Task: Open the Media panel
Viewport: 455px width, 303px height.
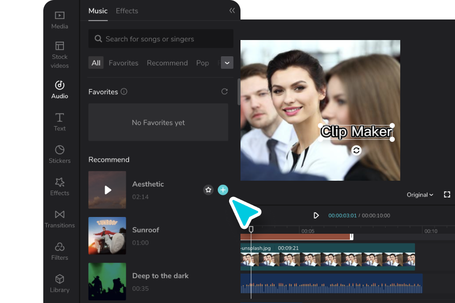Action: pos(60,21)
